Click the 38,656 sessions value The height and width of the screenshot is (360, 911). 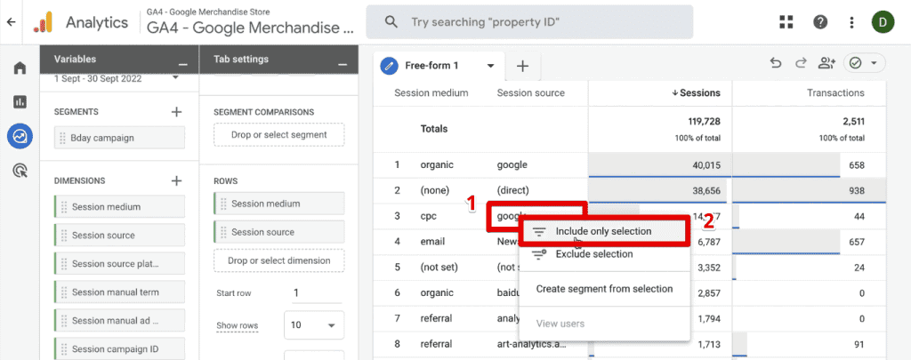(x=706, y=190)
